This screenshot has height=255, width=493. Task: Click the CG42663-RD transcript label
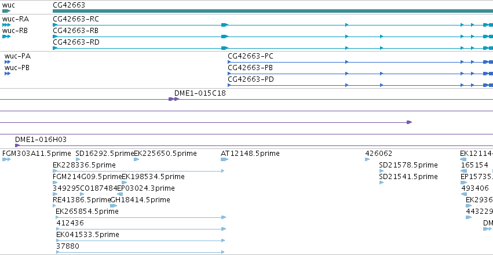pos(76,42)
